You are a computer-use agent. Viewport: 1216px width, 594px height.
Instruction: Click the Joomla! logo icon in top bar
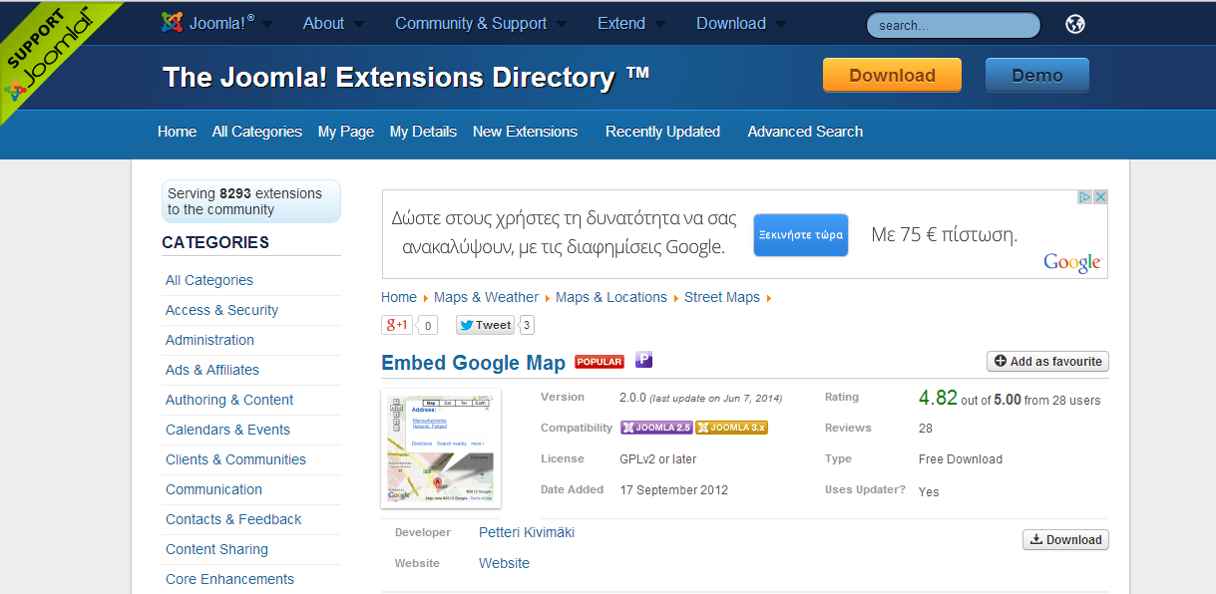click(172, 23)
